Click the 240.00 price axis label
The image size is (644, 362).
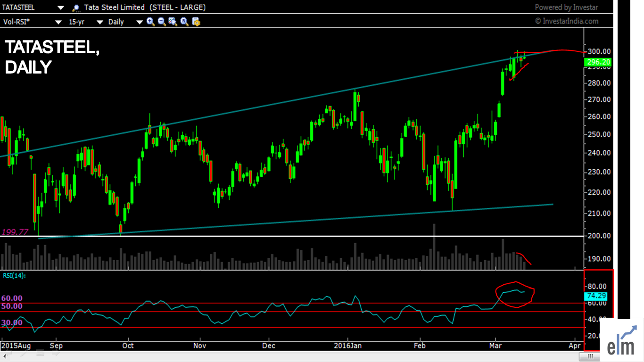(x=599, y=153)
